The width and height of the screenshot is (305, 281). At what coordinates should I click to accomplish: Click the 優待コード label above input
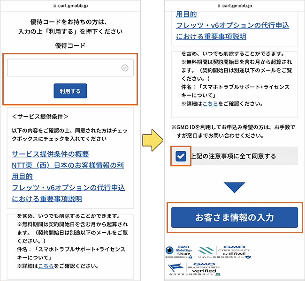point(70,45)
